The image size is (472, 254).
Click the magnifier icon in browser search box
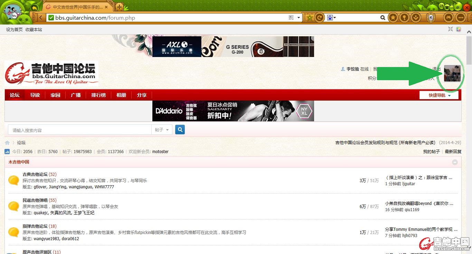click(x=383, y=18)
